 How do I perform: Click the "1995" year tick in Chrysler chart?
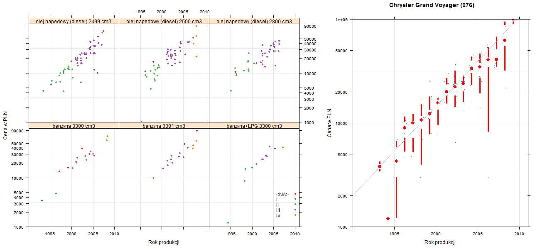coord(394,234)
